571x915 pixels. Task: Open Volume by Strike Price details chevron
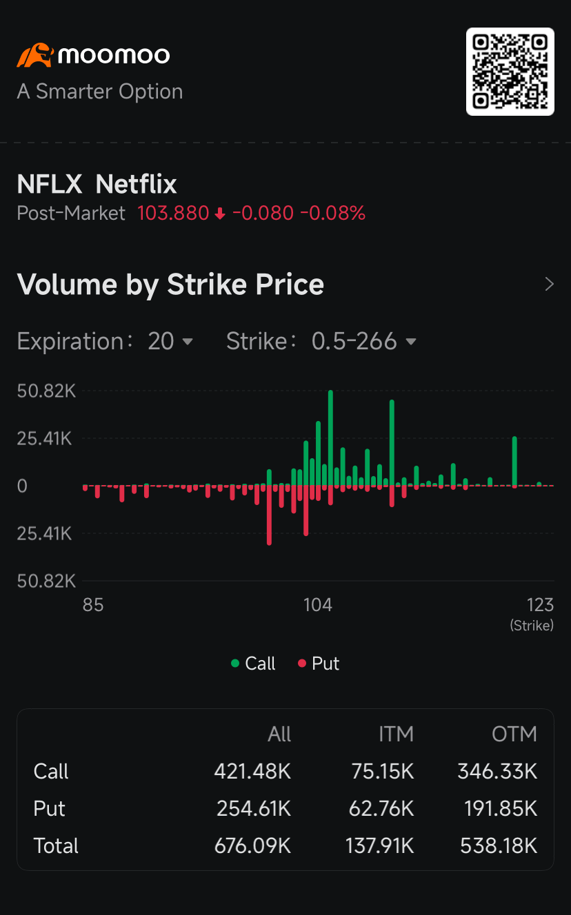(x=549, y=285)
